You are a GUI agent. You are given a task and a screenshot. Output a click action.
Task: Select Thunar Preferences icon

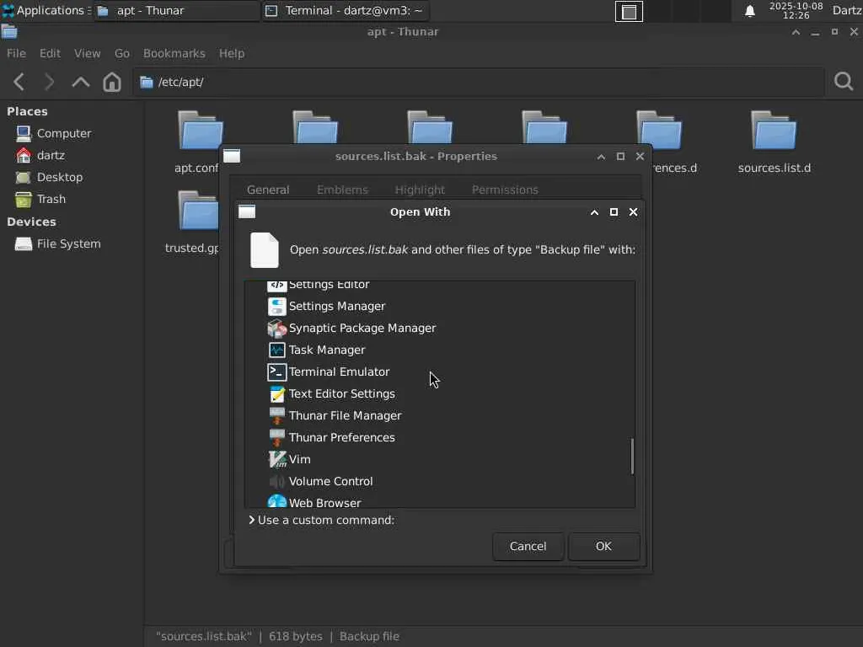point(276,438)
